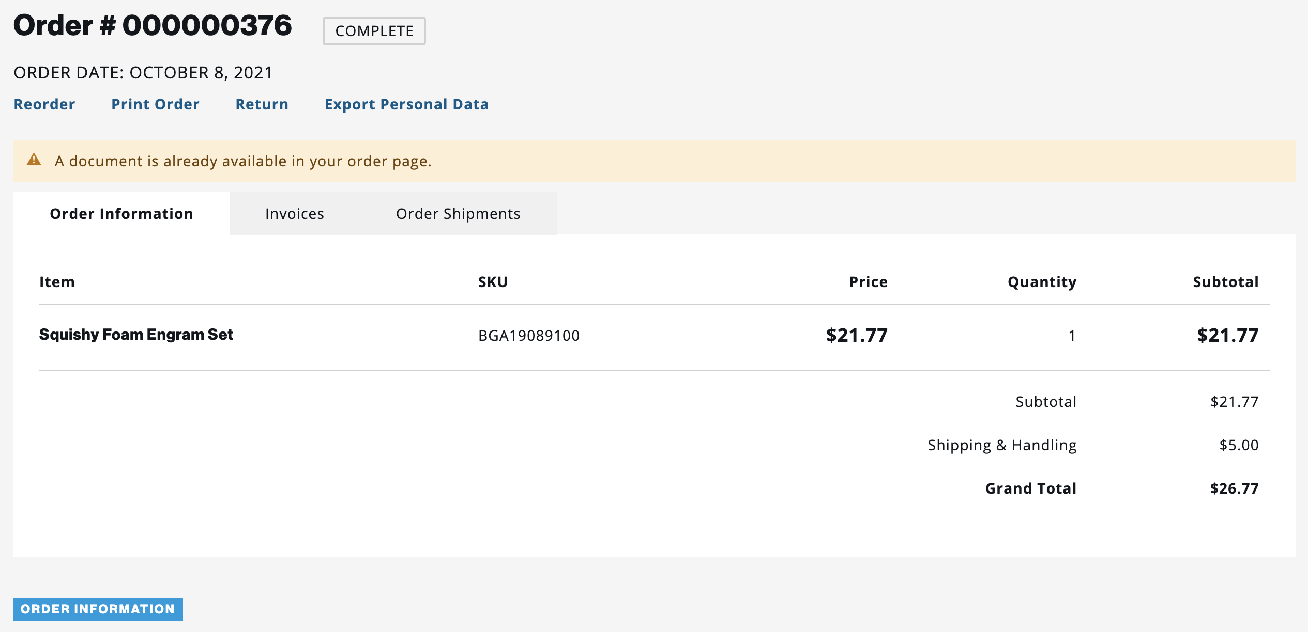1308x632 pixels.
Task: Click the SKU value BGA19089100
Action: 529,336
